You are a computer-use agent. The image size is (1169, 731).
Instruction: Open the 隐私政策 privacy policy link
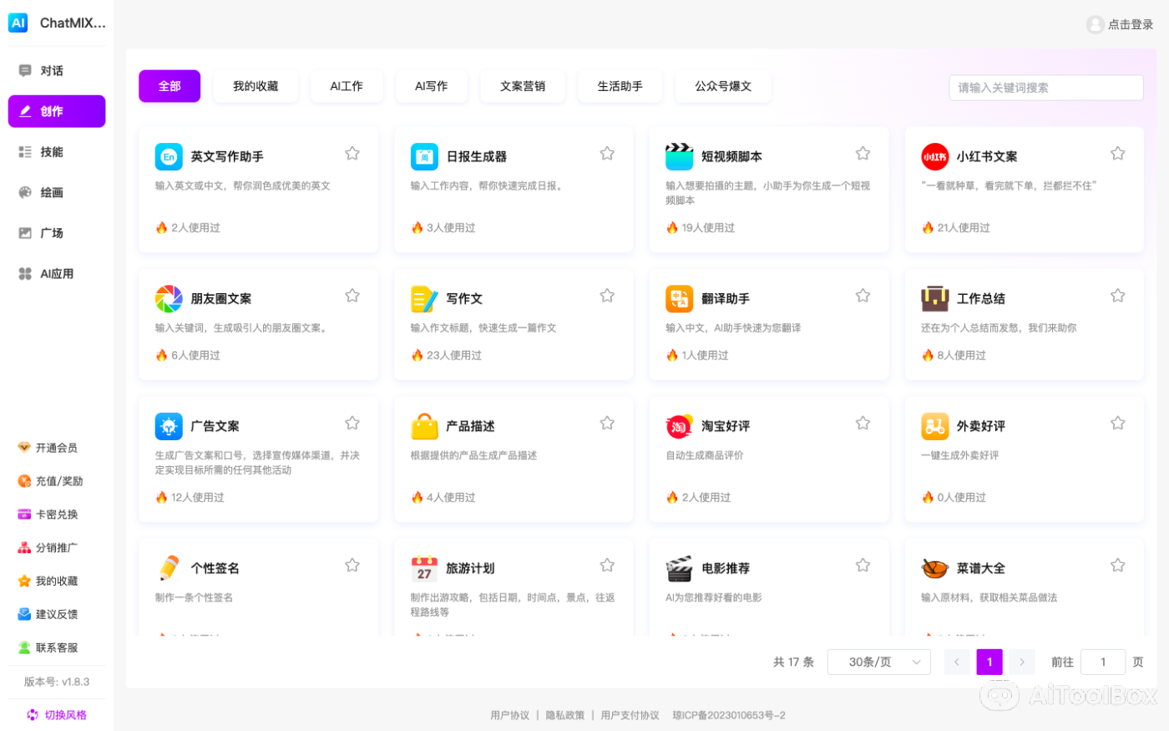[x=565, y=715]
